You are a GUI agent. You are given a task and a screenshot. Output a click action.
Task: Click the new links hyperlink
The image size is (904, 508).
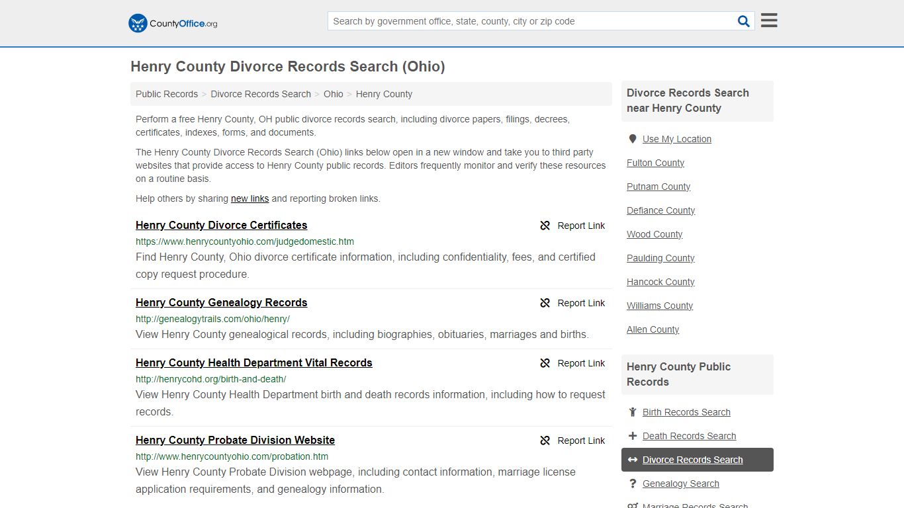[x=250, y=198]
